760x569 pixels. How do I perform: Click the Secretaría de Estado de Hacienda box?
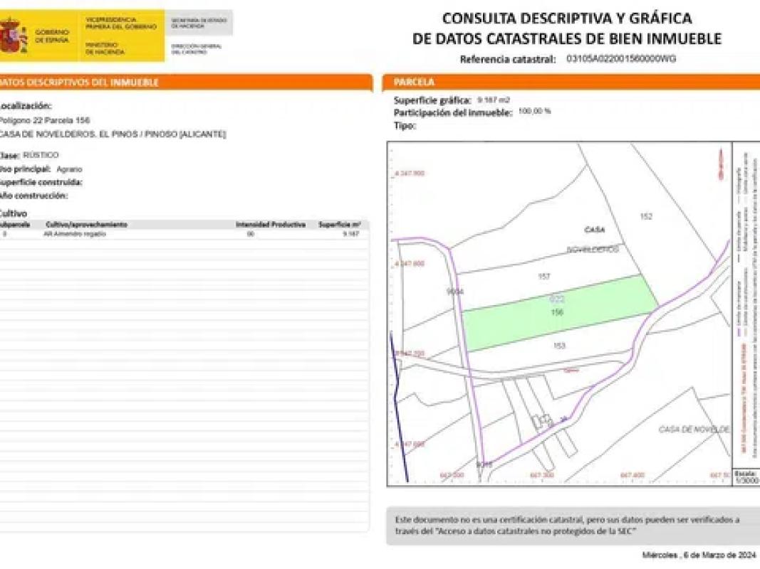198,23
